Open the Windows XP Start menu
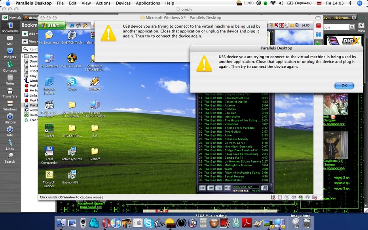The width and height of the screenshot is (368, 230). point(52,25)
